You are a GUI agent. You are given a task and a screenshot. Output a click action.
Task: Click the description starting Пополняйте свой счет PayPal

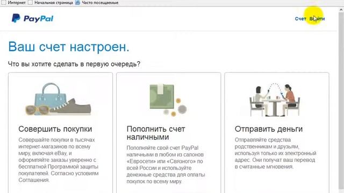(166, 165)
